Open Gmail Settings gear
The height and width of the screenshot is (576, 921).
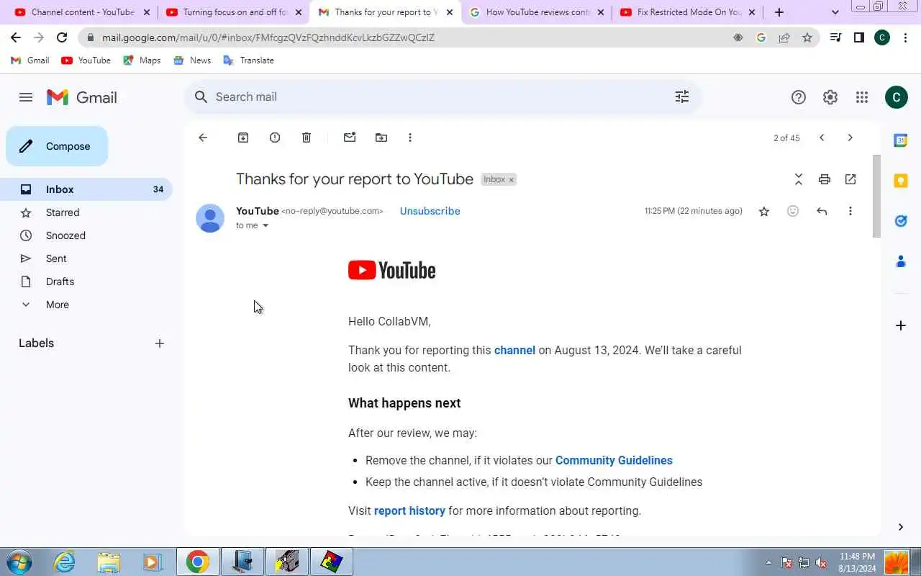830,97
